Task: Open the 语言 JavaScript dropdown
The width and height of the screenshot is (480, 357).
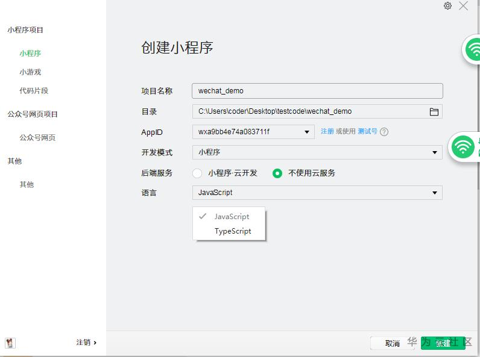Action: coord(317,193)
